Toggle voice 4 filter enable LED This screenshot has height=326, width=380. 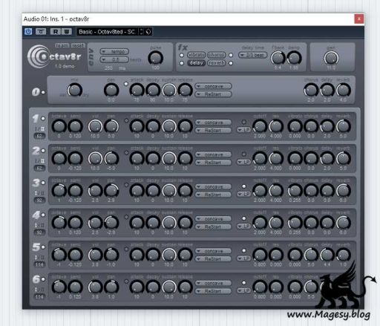(x=243, y=218)
